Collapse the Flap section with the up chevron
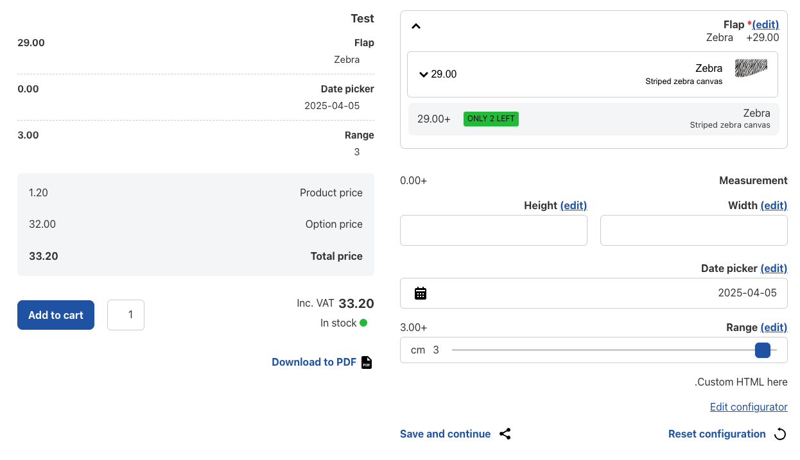Viewport: 800px width, 460px height. (x=416, y=26)
